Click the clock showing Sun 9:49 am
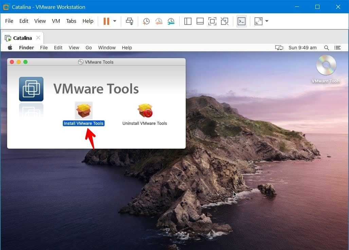Screen dimensions: 349x250 click(x=302, y=48)
